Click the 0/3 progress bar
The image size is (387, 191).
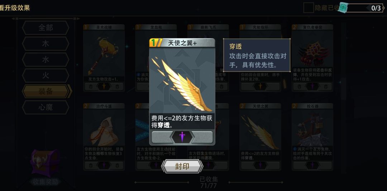click(365, 8)
